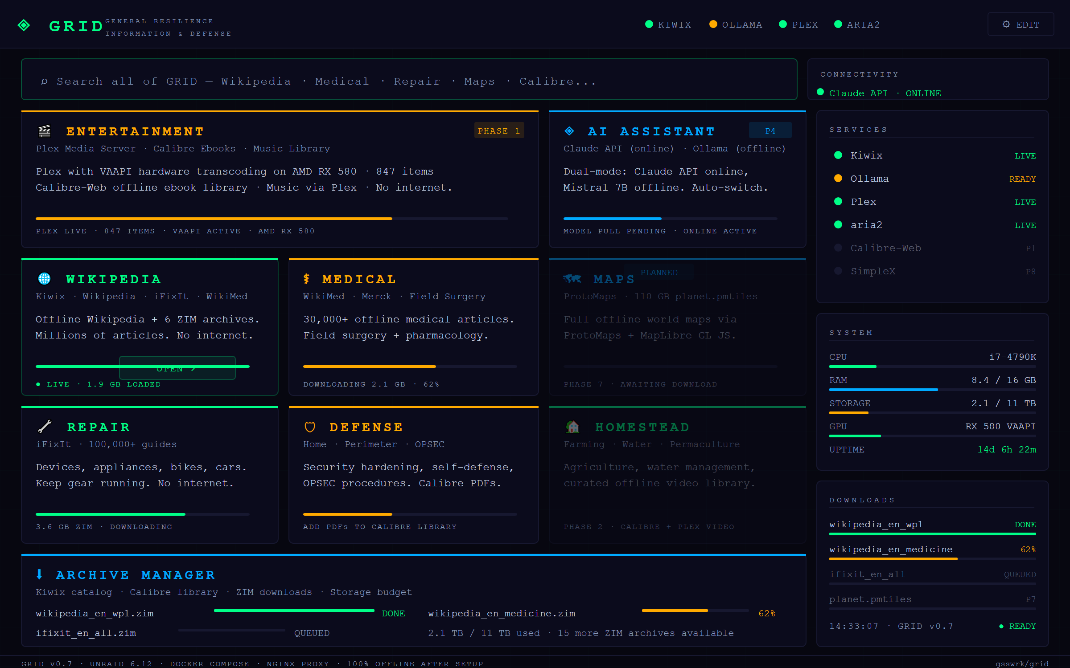Click the Repair wrench icon

click(x=45, y=427)
